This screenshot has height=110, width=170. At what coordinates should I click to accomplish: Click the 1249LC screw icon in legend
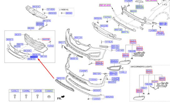click(15, 96)
